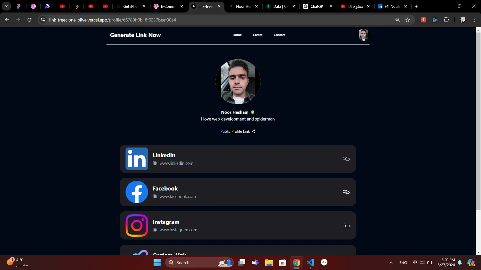Open the 41°C weather widget
This screenshot has height=270, width=481.
[x=18, y=262]
